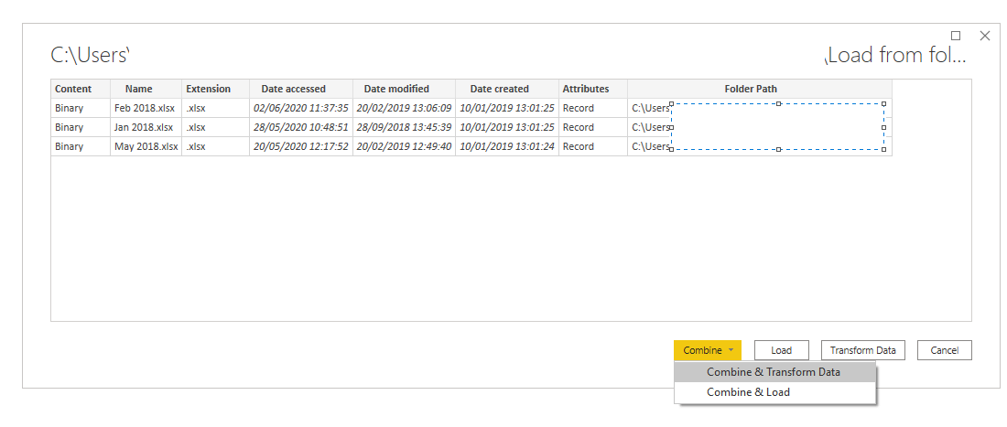Click Binary content cell for Feb 2018
This screenshot has width=1007, height=427.
pyautogui.click(x=69, y=108)
